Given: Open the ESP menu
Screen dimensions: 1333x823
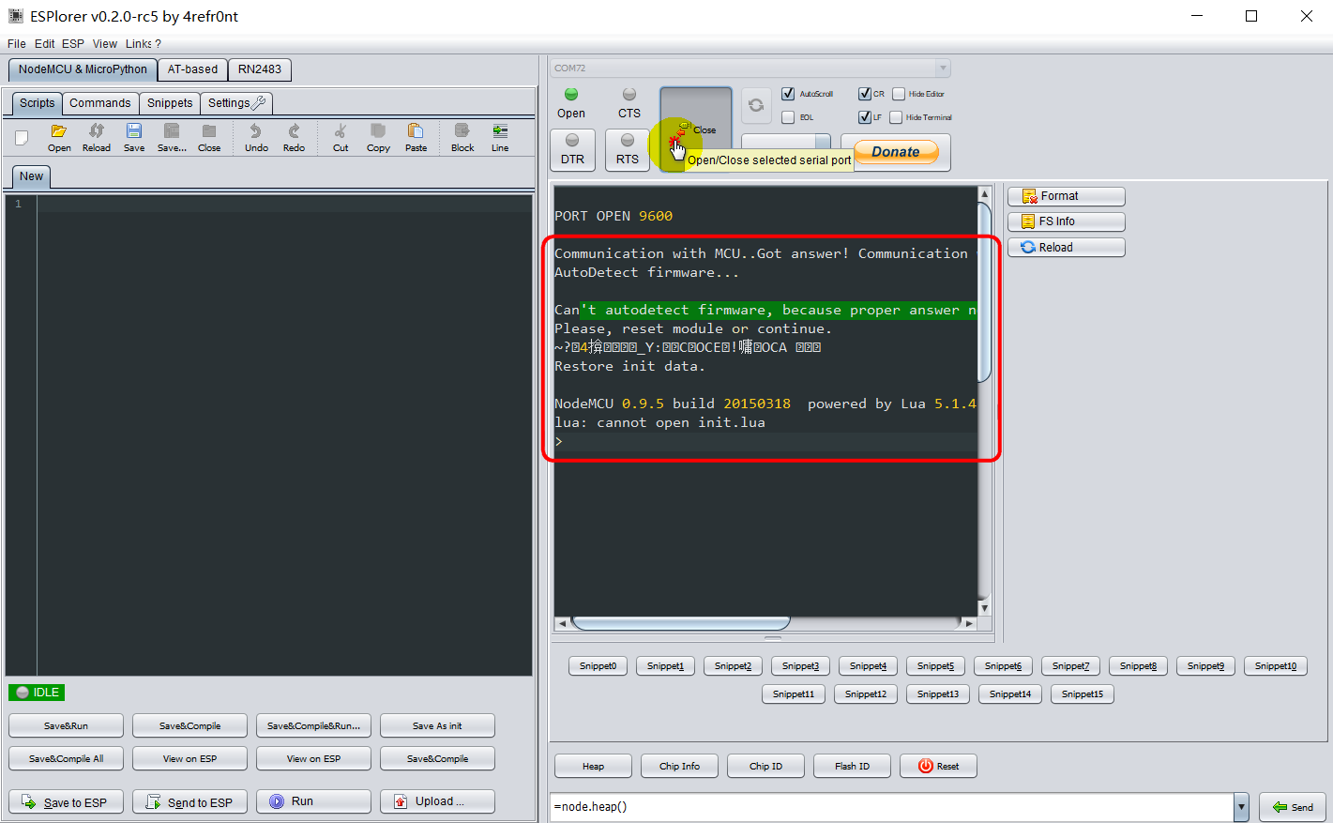Looking at the screenshot, I should (73, 44).
